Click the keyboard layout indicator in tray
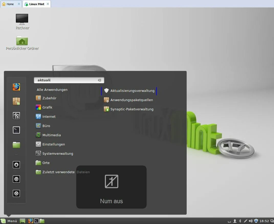The image size is (274, 224). coord(229,221)
